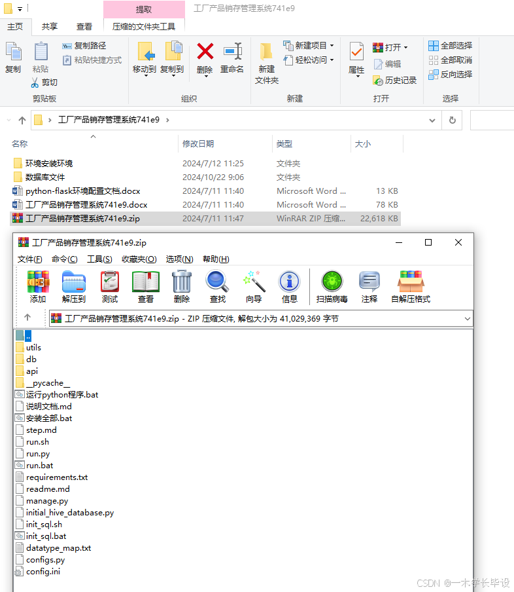Click 复制路径 (Copy path) in ribbon
This screenshot has width=514, height=592.
pos(84,46)
